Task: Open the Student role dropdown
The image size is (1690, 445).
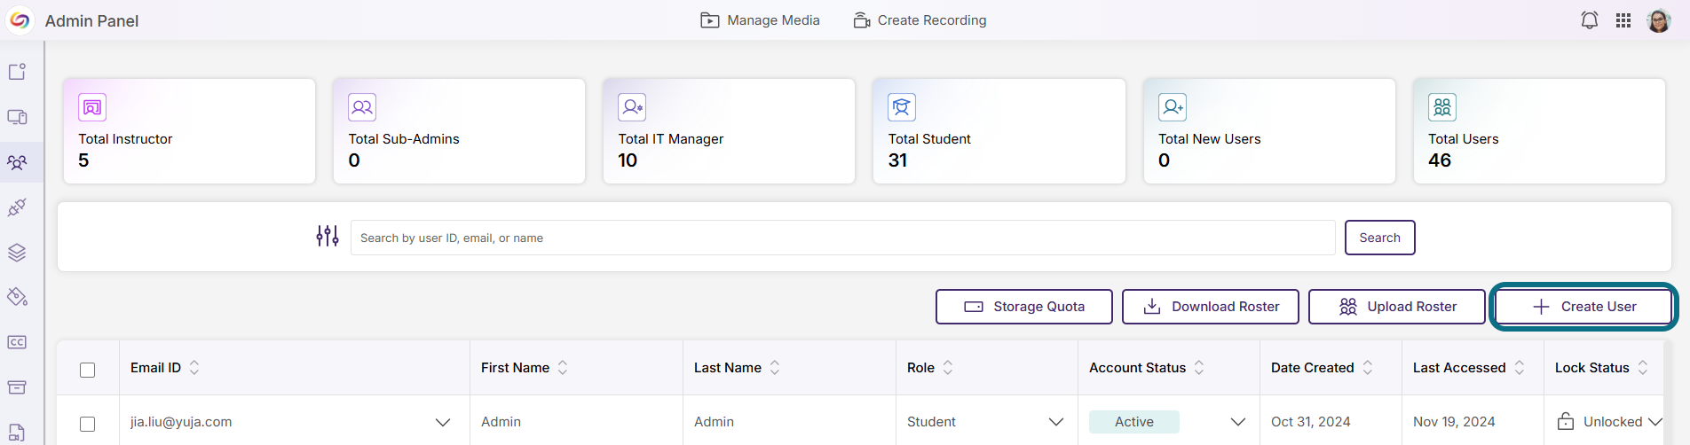Action: coord(984,422)
